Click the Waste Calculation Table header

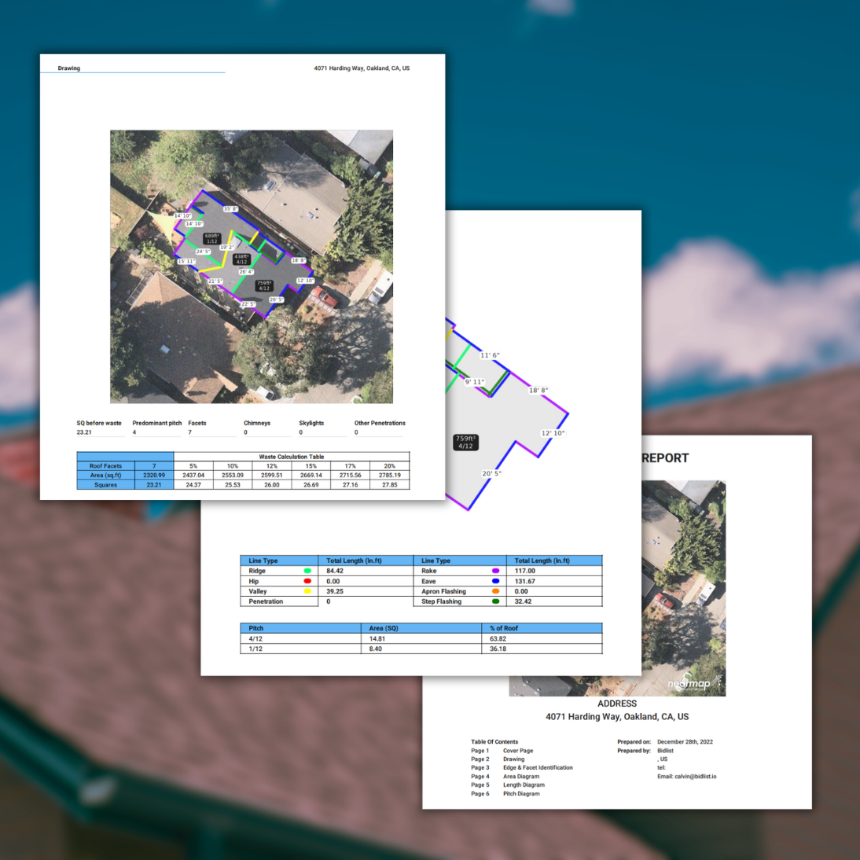[291, 456]
